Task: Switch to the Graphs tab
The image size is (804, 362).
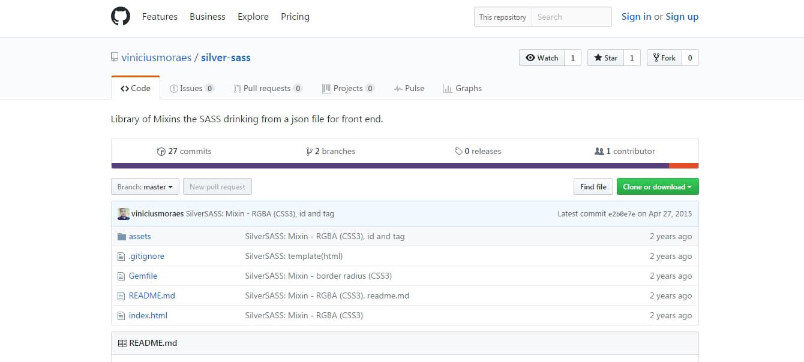Action: (x=463, y=88)
